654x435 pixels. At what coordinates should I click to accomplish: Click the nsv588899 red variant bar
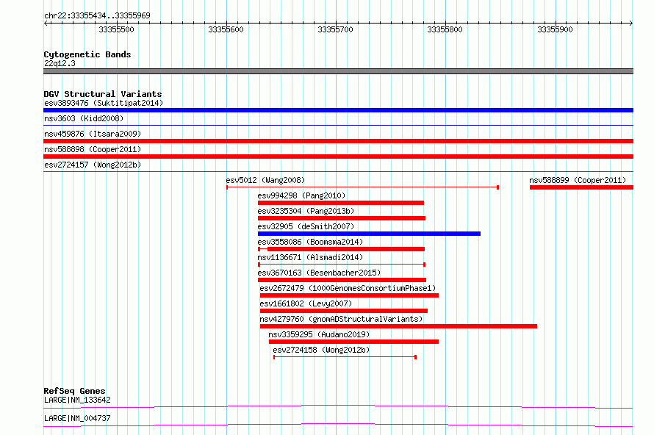pyautogui.click(x=581, y=187)
